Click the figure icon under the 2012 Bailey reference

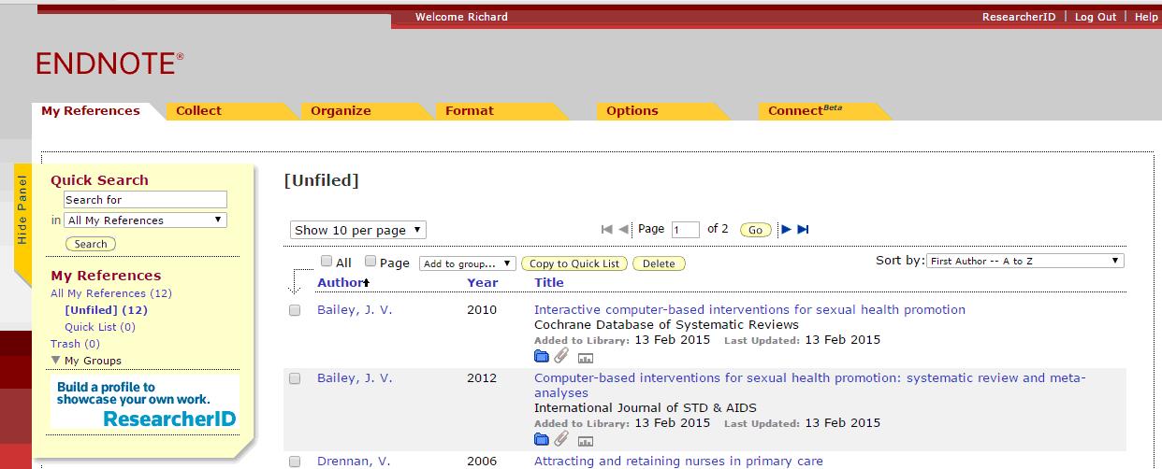586,440
